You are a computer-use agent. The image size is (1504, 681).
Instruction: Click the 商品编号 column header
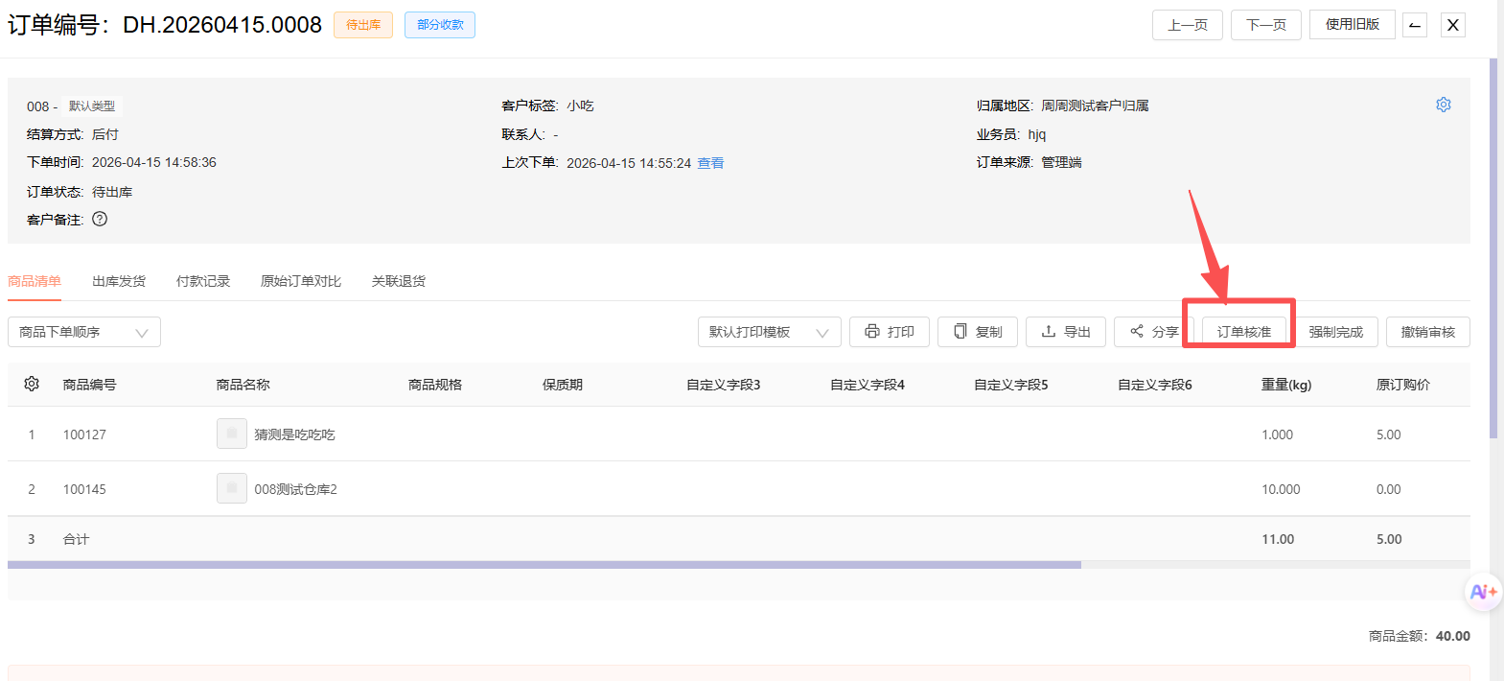pyautogui.click(x=90, y=385)
